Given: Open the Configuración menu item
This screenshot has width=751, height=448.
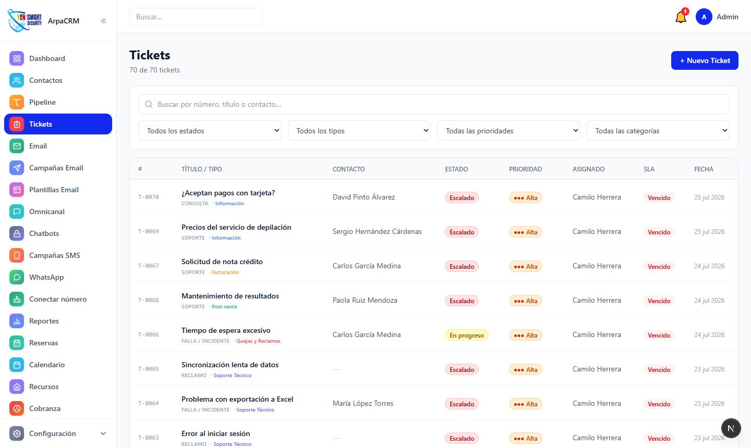Looking at the screenshot, I should 58,433.
